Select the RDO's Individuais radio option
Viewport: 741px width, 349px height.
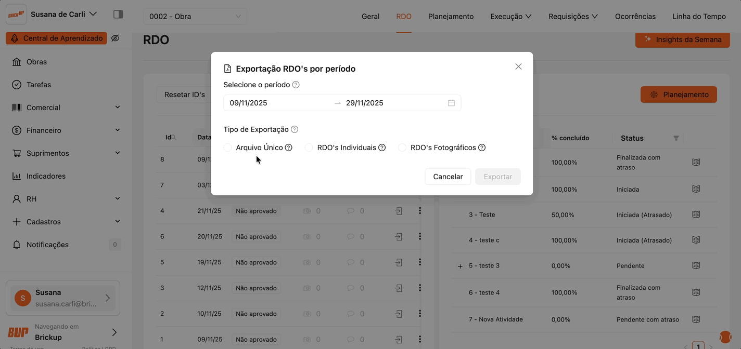coord(309,147)
